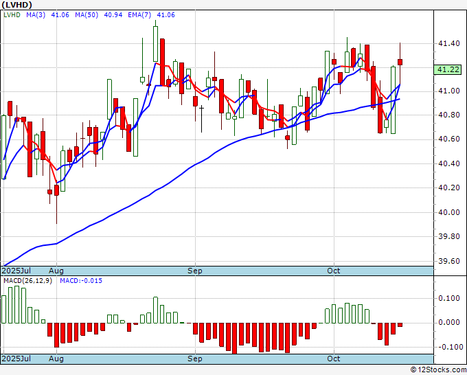This screenshot has width=467, height=375.
Task: Click the MA(3) indicator label
Action: coord(36,15)
